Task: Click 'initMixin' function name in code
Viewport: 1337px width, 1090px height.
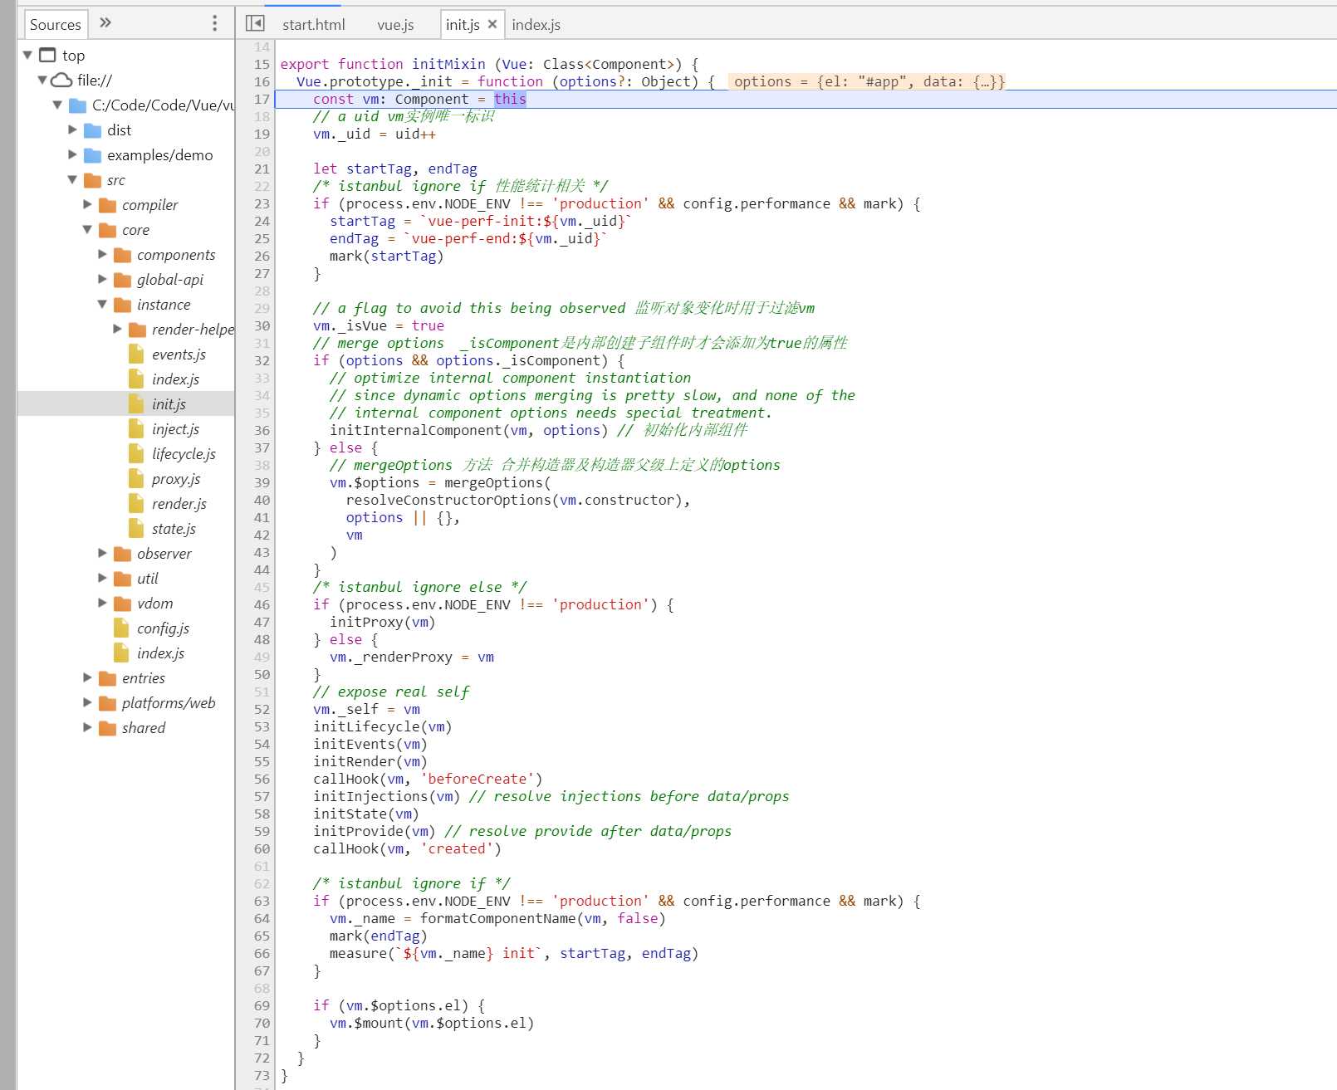Action: click(x=448, y=64)
